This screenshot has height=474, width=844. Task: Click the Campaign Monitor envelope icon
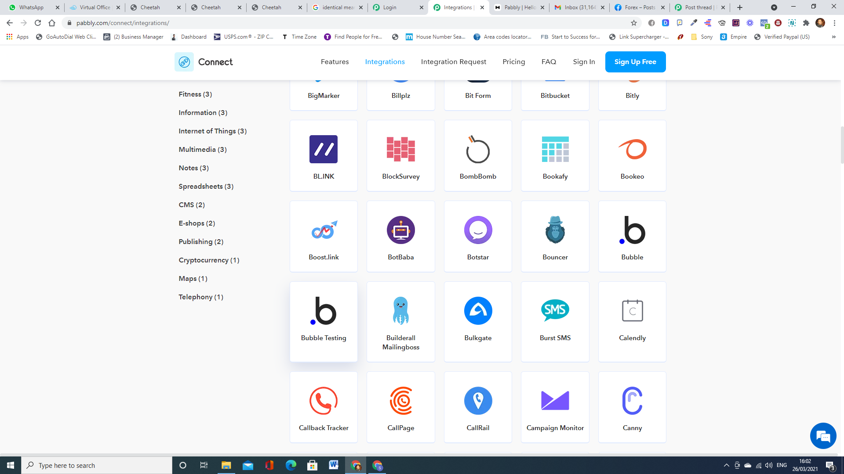(555, 401)
